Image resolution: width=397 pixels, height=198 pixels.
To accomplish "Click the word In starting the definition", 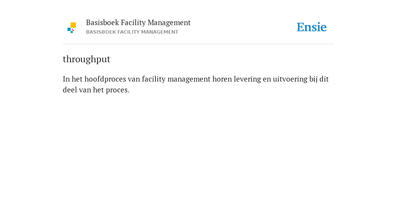I will pyautogui.click(x=66, y=79).
